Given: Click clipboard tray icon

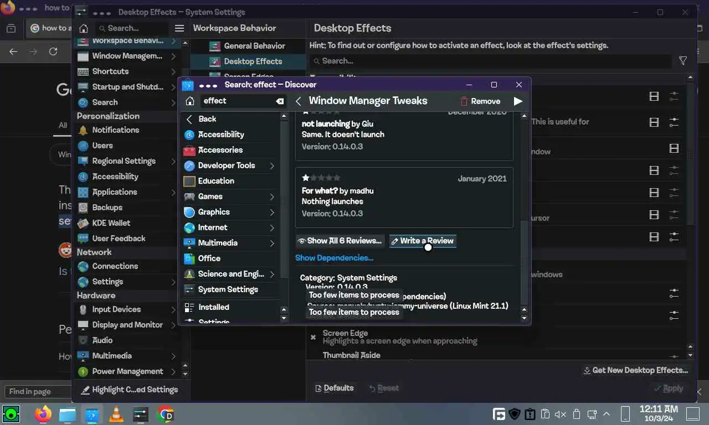Looking at the screenshot, I should [545, 414].
